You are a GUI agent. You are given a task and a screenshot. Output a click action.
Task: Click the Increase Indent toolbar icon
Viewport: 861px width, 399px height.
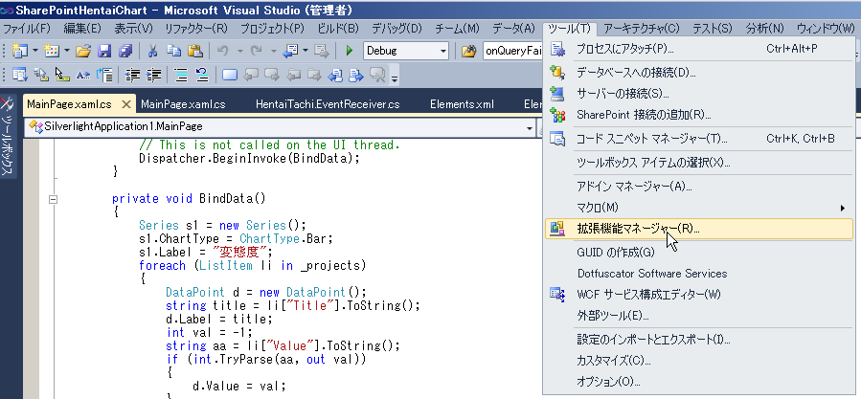coord(154,75)
